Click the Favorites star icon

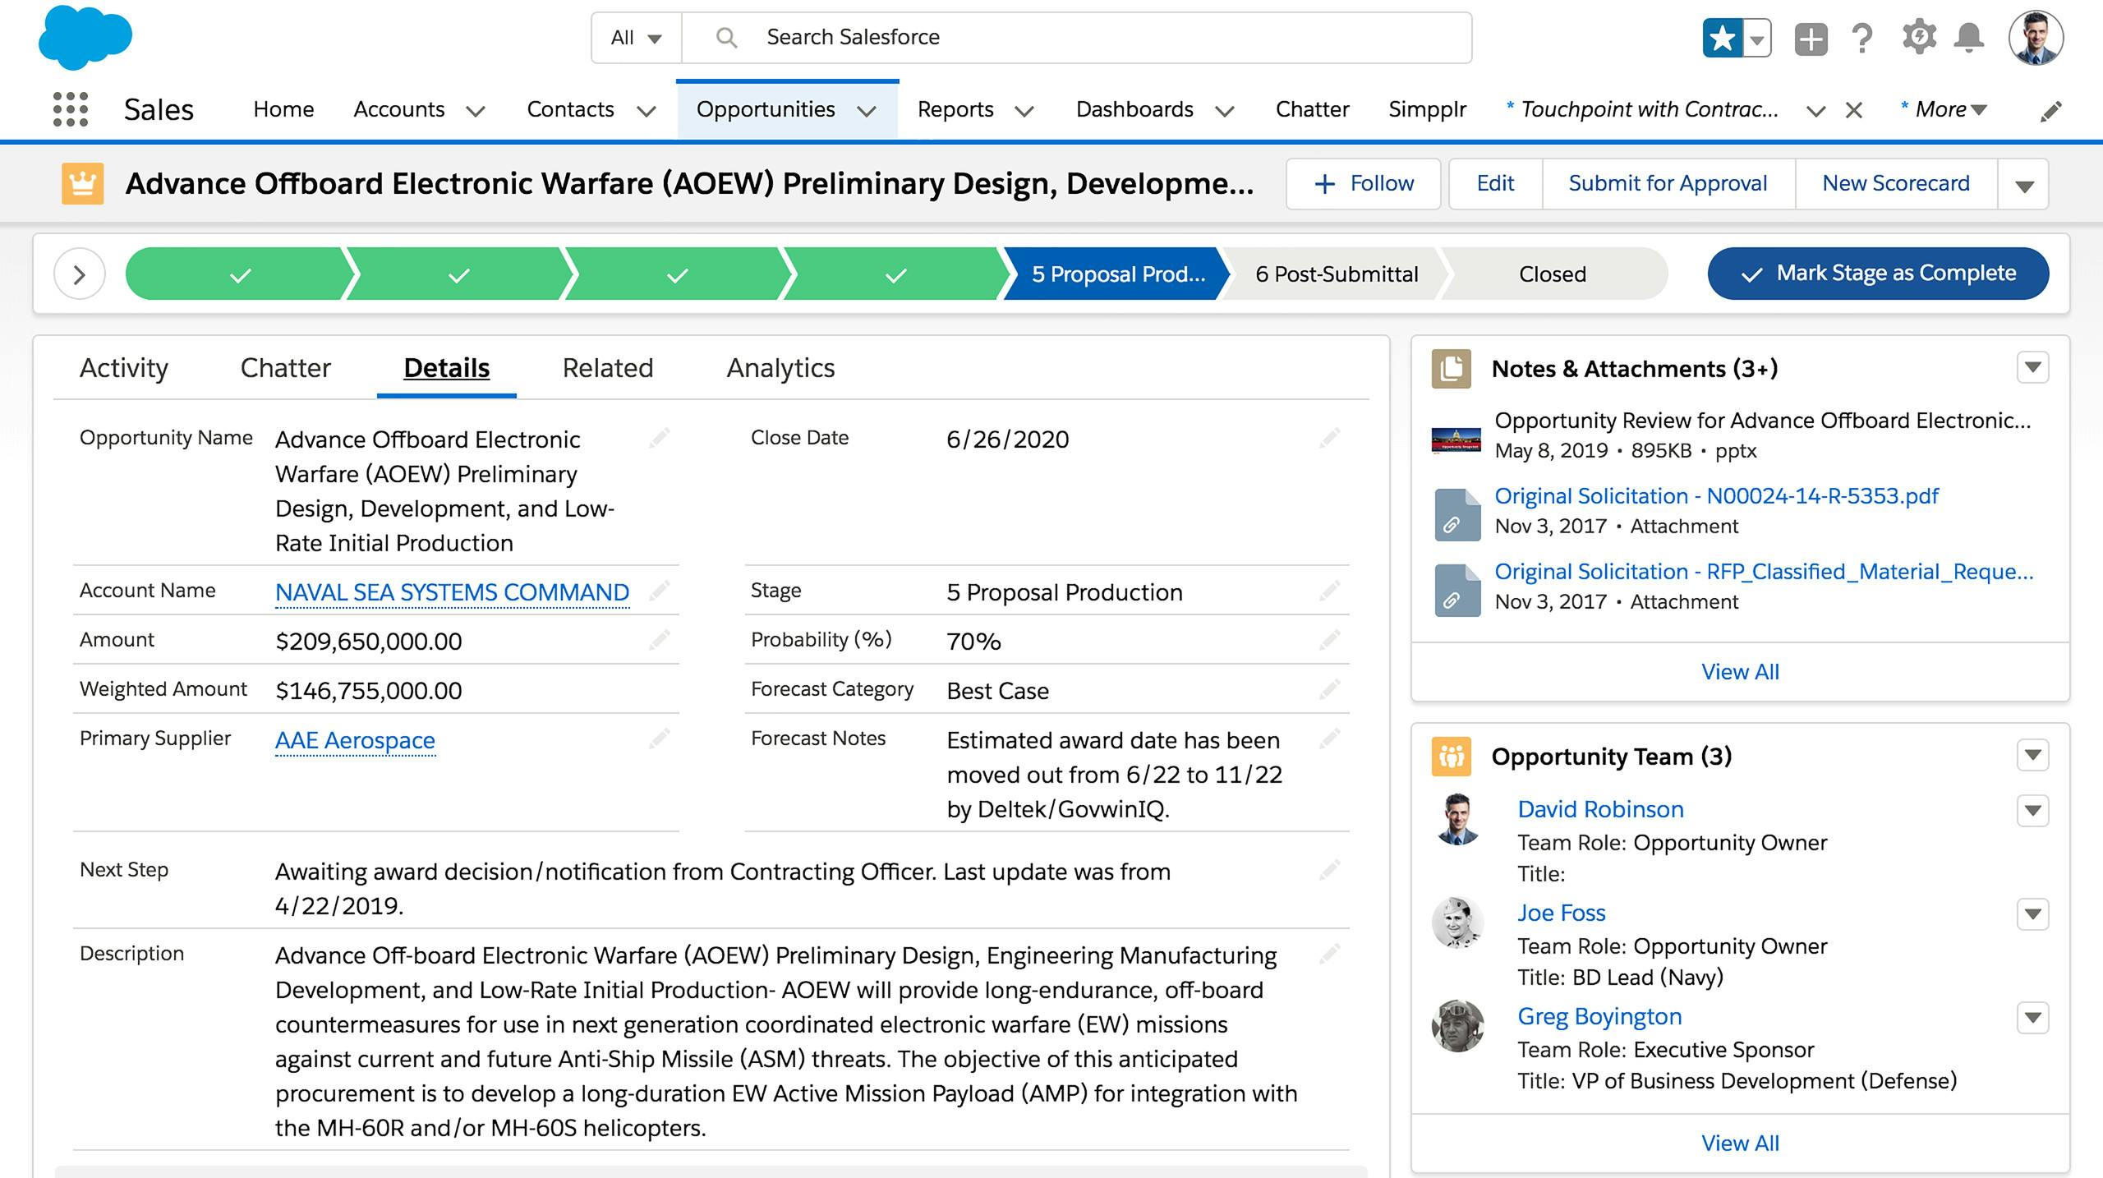(1722, 38)
